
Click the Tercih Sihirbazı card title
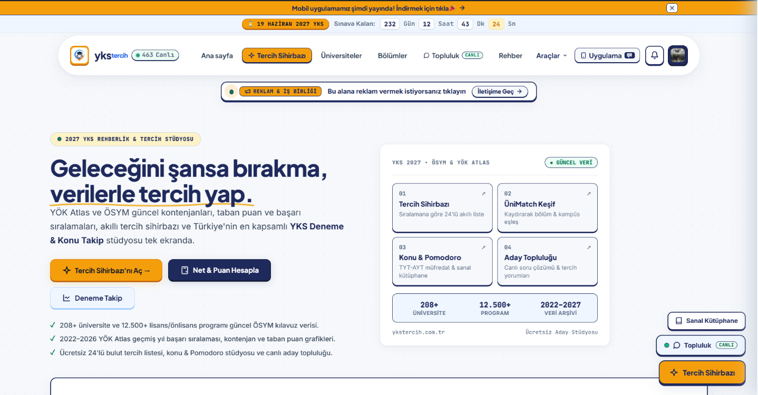pos(424,204)
